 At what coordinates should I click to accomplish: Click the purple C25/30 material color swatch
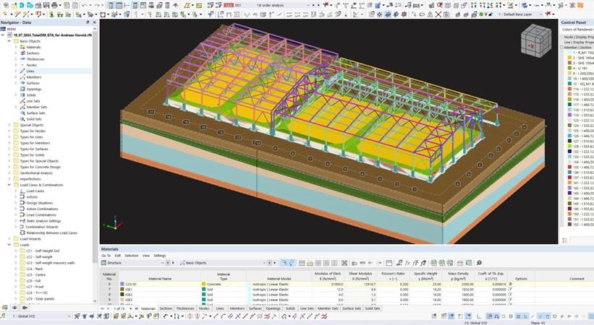point(122,284)
